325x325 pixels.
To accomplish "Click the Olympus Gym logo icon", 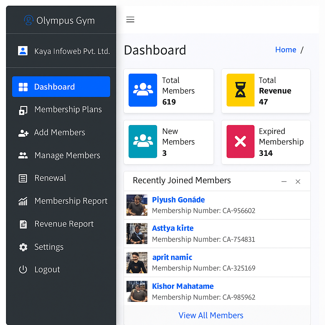I will (x=29, y=20).
